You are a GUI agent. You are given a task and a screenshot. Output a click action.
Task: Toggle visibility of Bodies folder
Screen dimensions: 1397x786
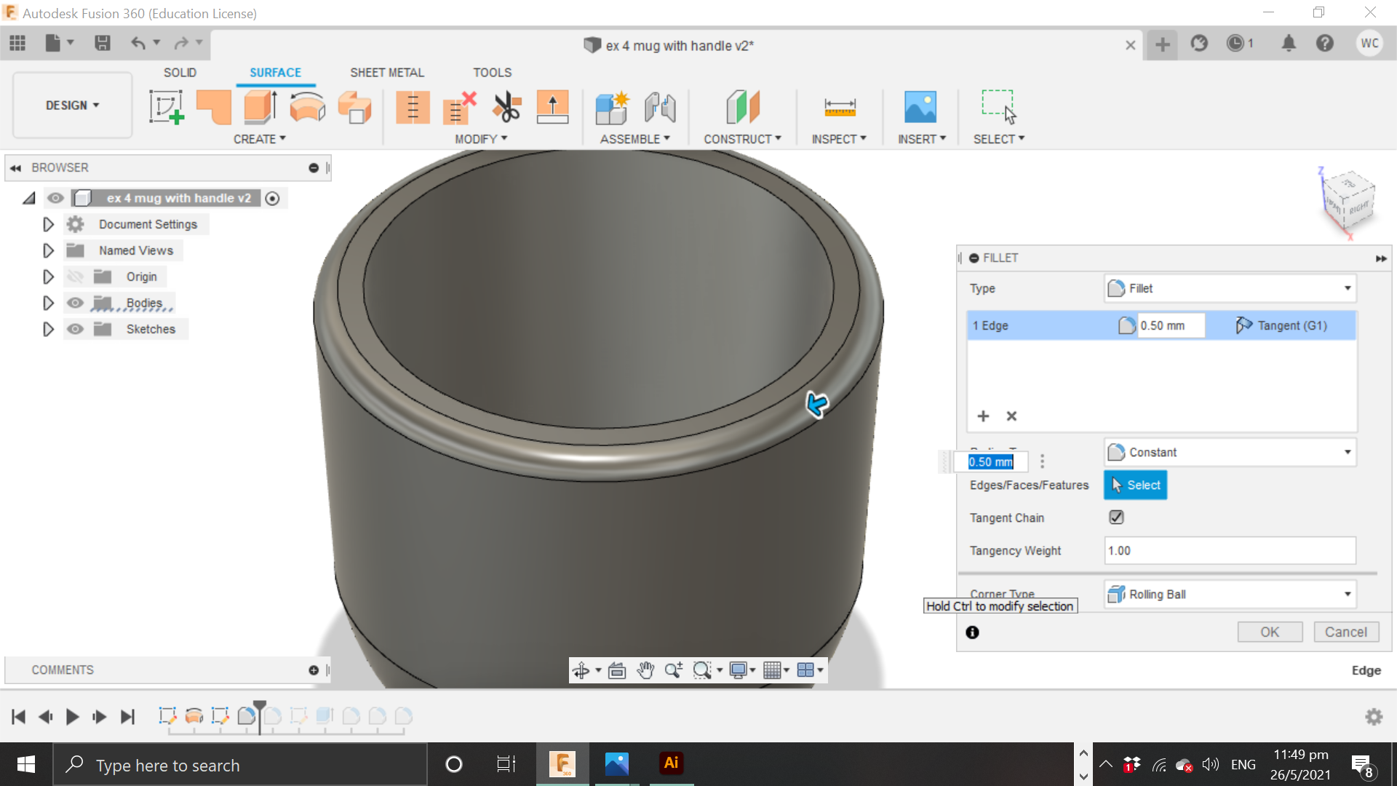pos(76,303)
